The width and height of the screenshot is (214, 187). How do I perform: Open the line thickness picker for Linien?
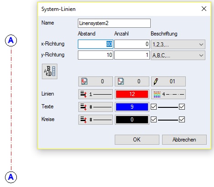(96, 94)
